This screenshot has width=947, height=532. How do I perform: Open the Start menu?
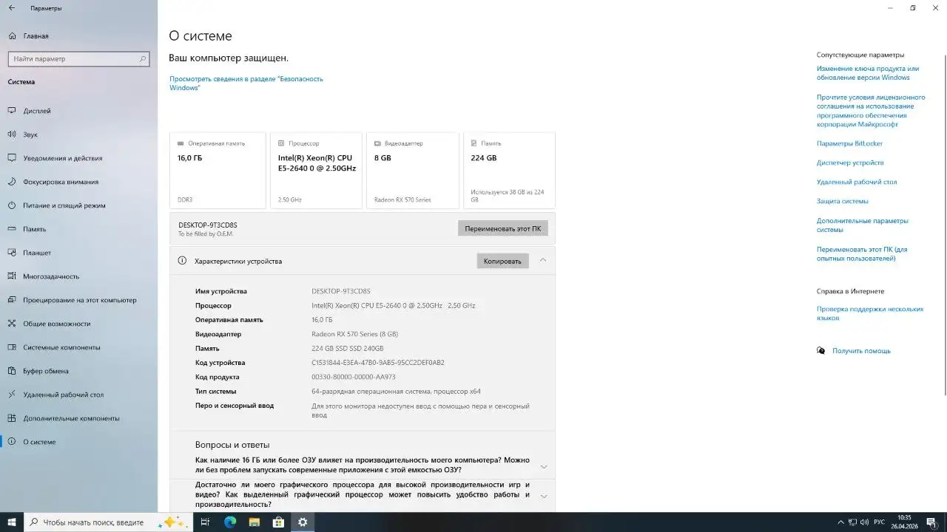[x=11, y=522]
